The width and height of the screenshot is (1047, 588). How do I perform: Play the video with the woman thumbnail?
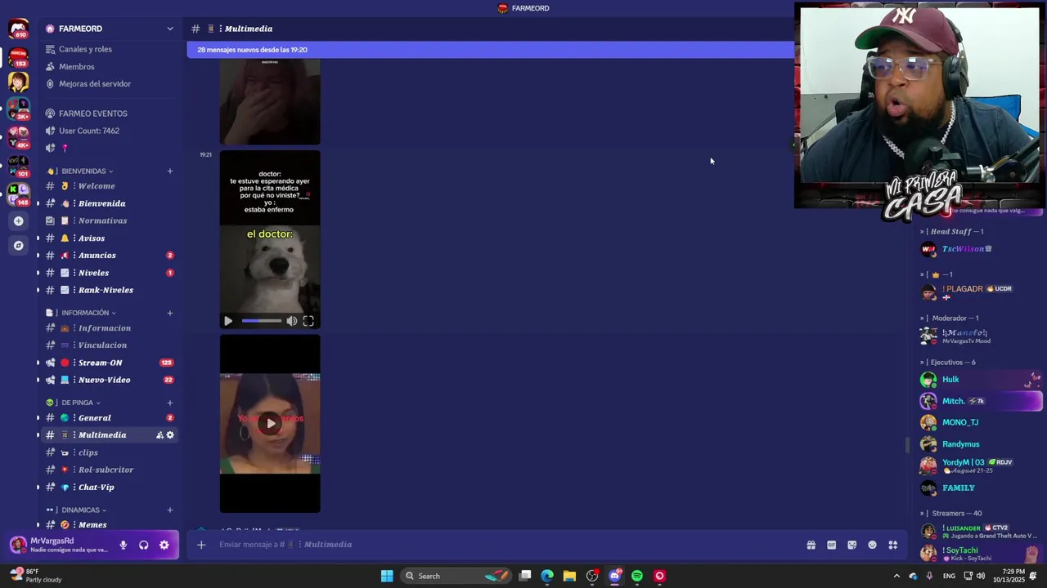point(270,423)
